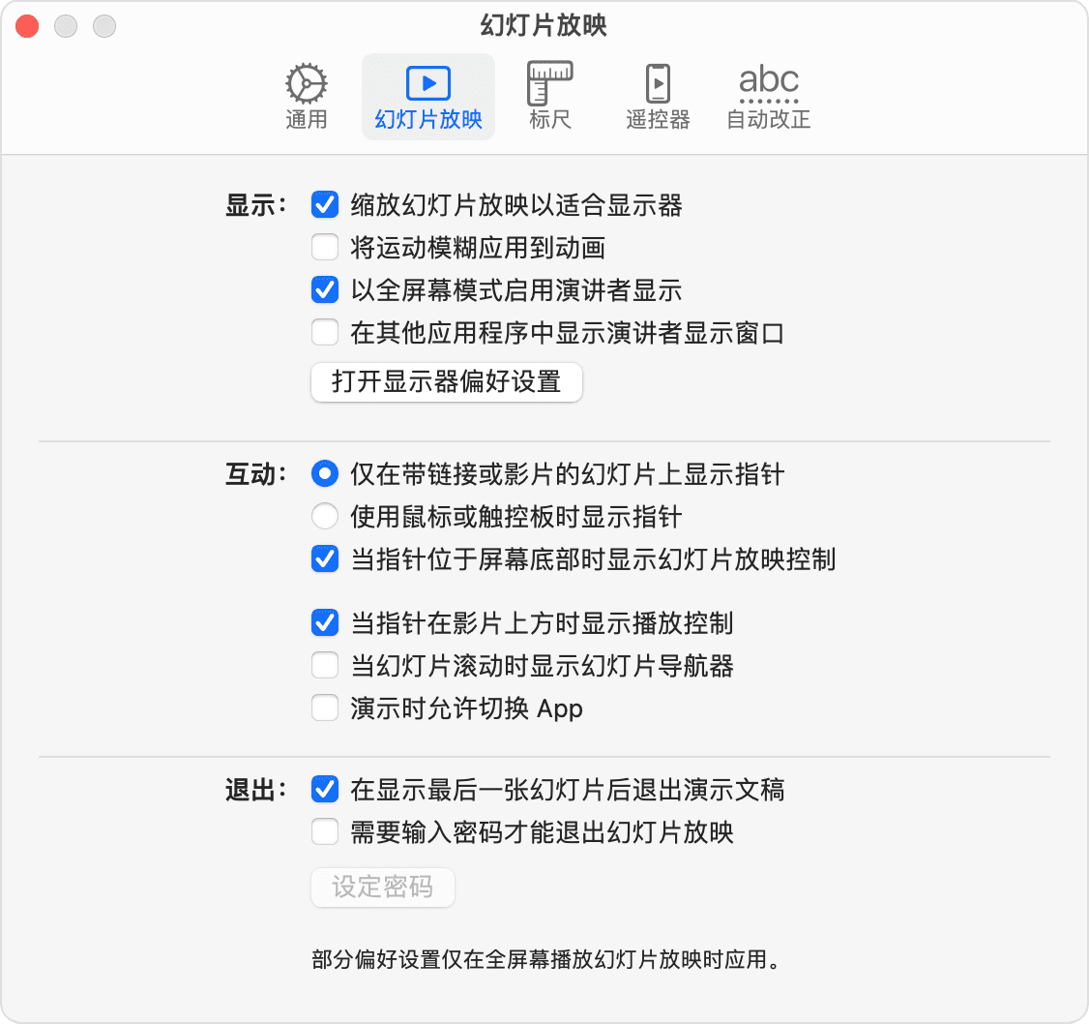The width and height of the screenshot is (1089, 1024).
Task: Check 演示时允许切换 App
Action: [325, 708]
